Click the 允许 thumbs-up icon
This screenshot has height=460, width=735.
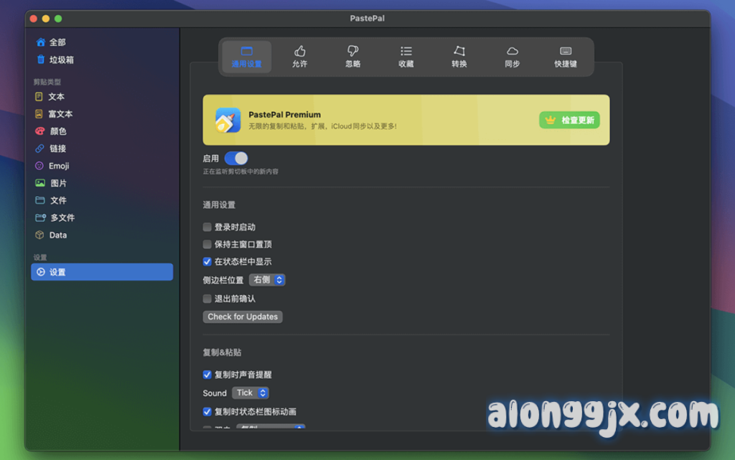coord(300,52)
